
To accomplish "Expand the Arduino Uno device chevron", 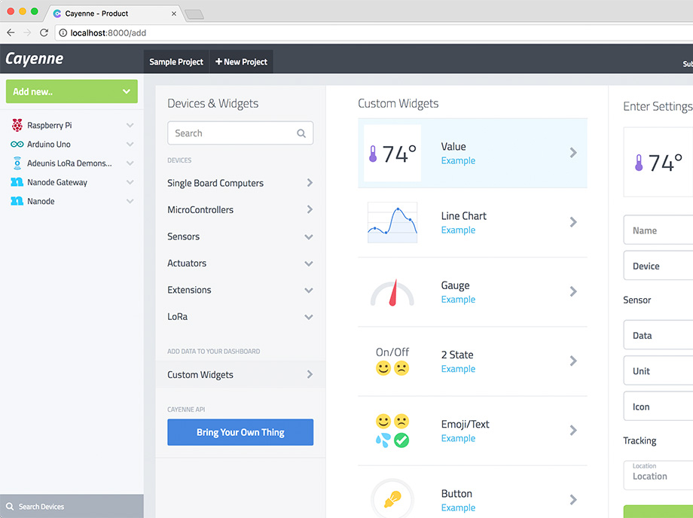I will tap(130, 145).
